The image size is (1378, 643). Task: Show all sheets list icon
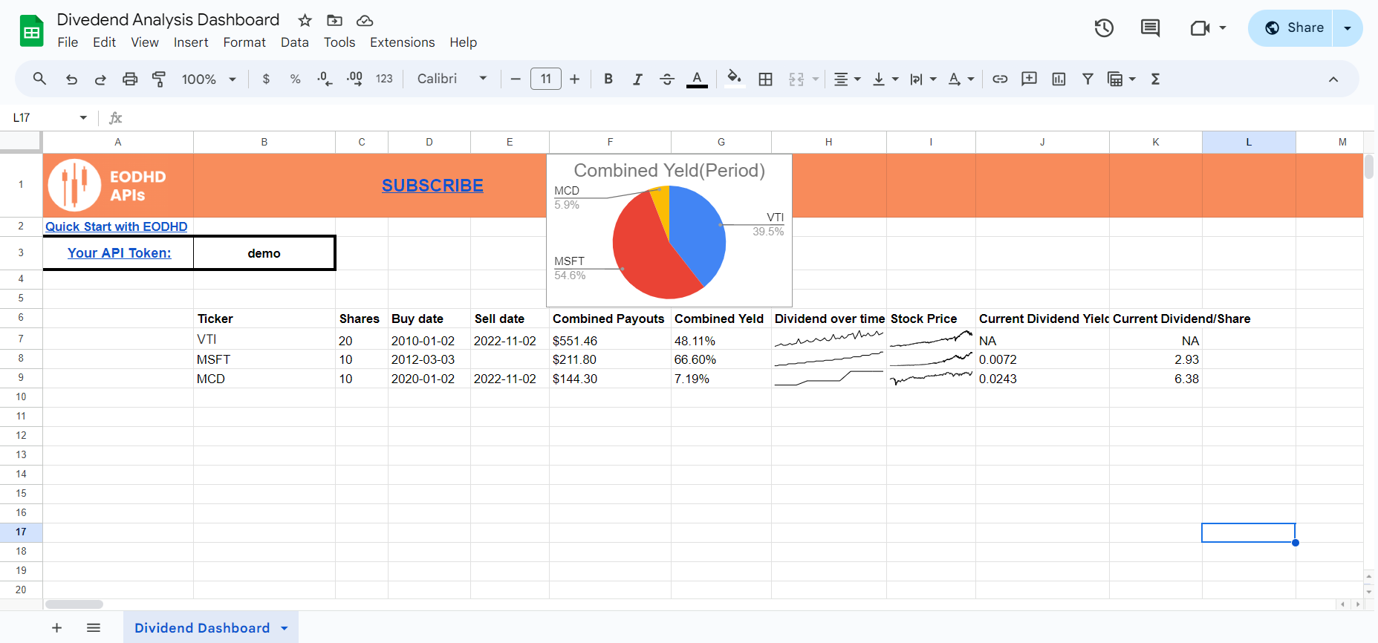[x=94, y=628]
